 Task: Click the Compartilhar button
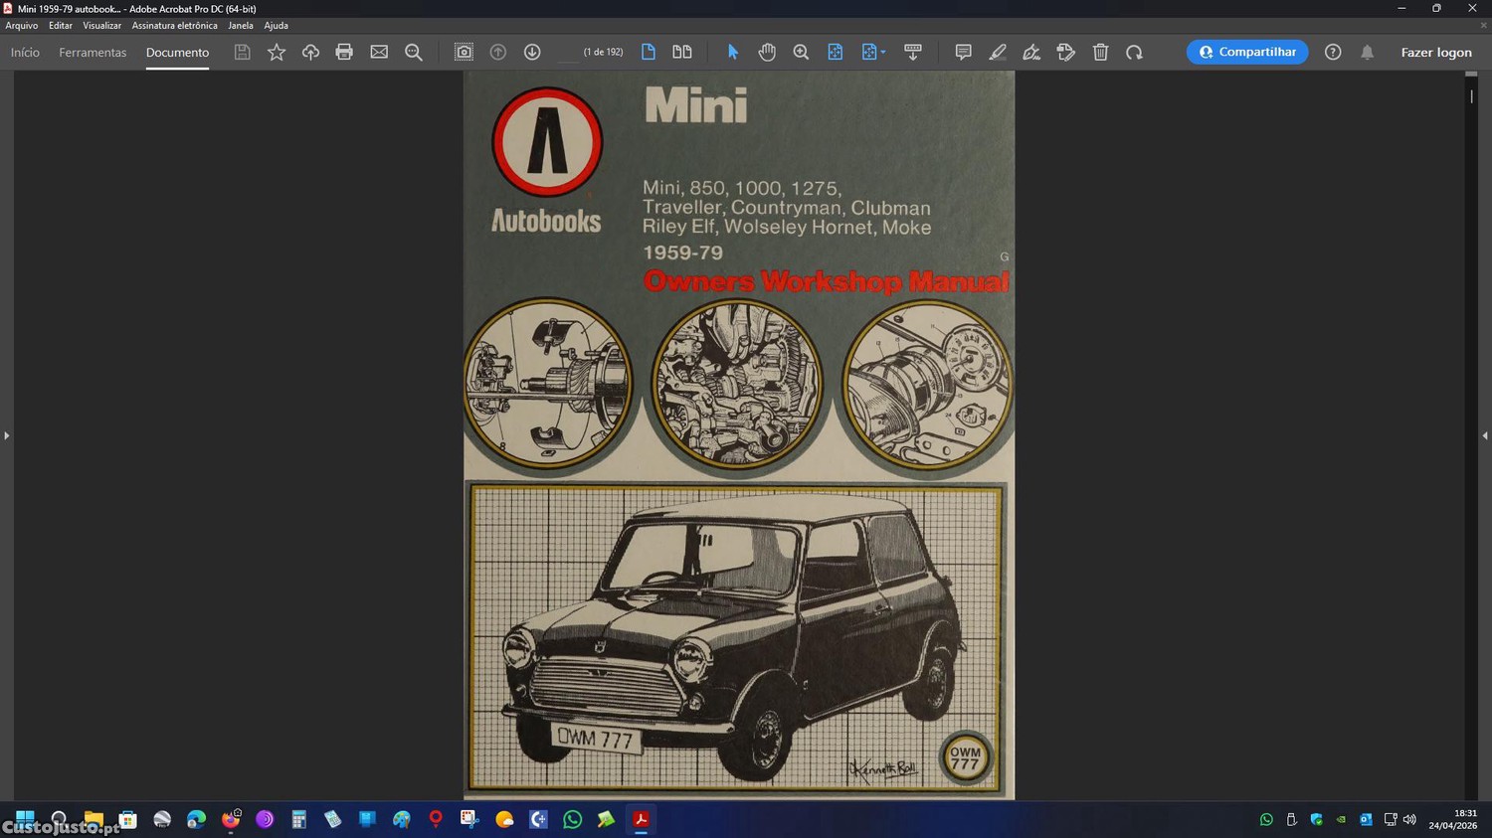pos(1247,53)
